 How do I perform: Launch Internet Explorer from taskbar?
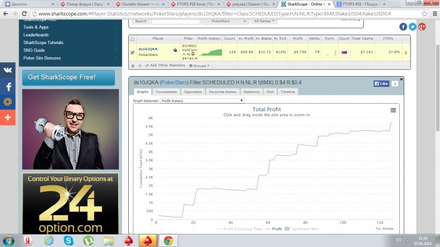(49, 241)
